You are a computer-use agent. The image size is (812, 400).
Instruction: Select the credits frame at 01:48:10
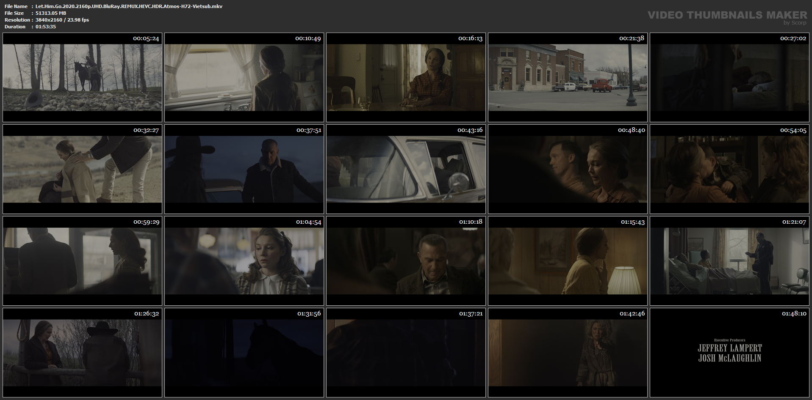click(x=730, y=353)
